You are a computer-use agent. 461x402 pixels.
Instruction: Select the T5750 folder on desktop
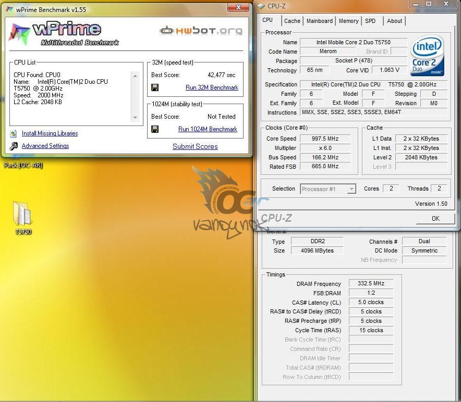22,218
